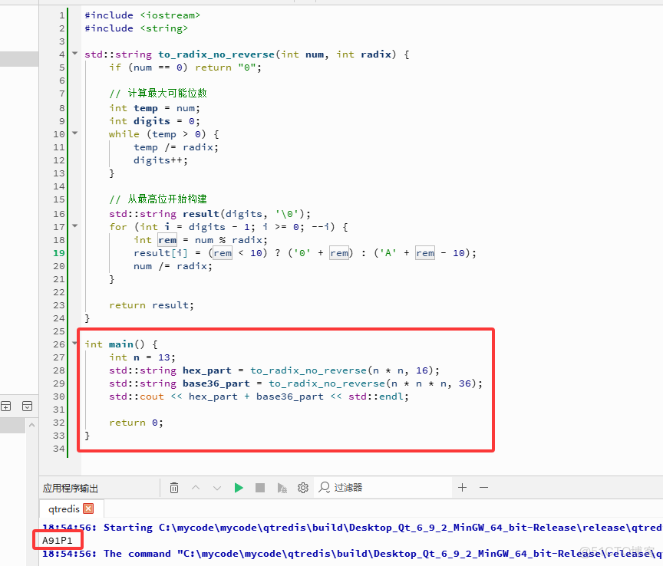Expand all items in left sidebar
Screen dimensions: 663x566
pyautogui.click(x=6, y=406)
